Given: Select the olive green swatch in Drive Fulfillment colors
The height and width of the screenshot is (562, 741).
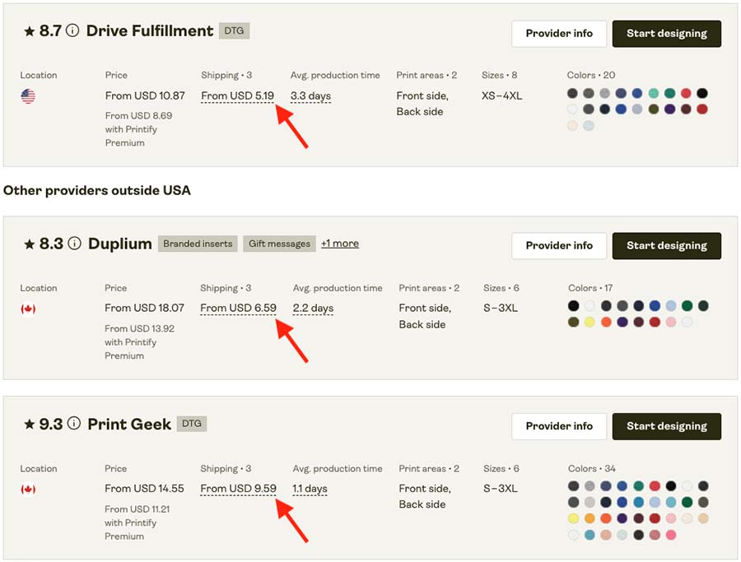Looking at the screenshot, I should point(654,109).
